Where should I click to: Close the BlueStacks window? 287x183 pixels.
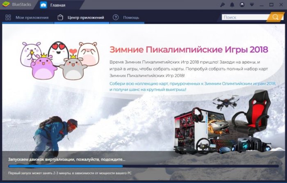click(x=281, y=5)
